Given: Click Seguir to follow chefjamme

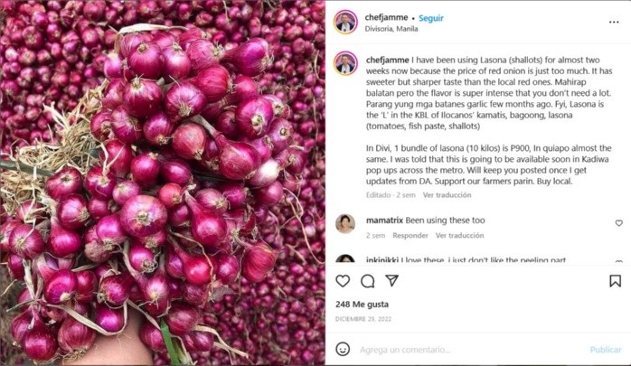Looking at the screenshot, I should [x=430, y=18].
